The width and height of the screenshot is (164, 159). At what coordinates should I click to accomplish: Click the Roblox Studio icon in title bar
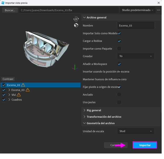click(3, 3)
